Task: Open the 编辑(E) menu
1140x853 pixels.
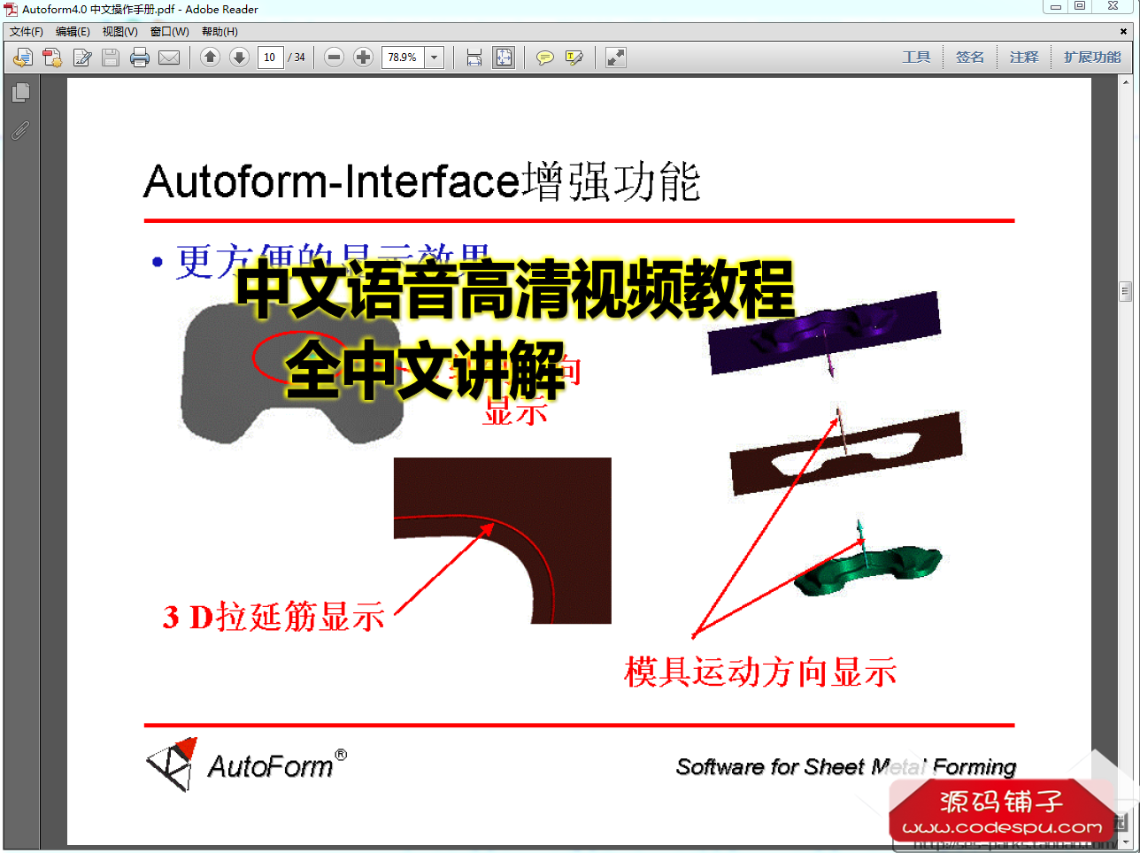Action: point(73,32)
